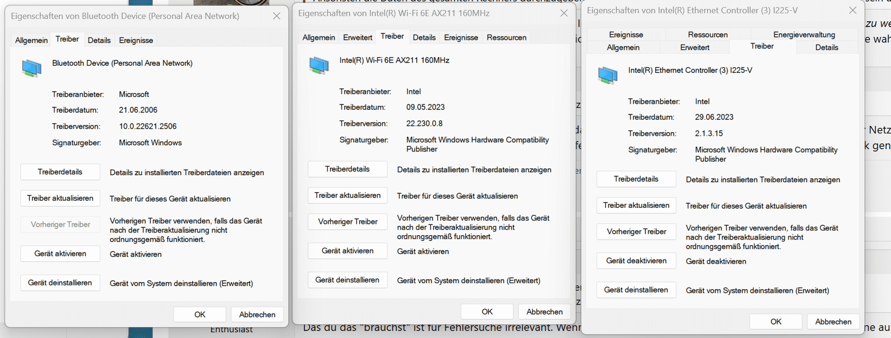The height and width of the screenshot is (338, 891).
Task: Click Abbrechen in Ethernet Controller window
Action: [x=833, y=322]
